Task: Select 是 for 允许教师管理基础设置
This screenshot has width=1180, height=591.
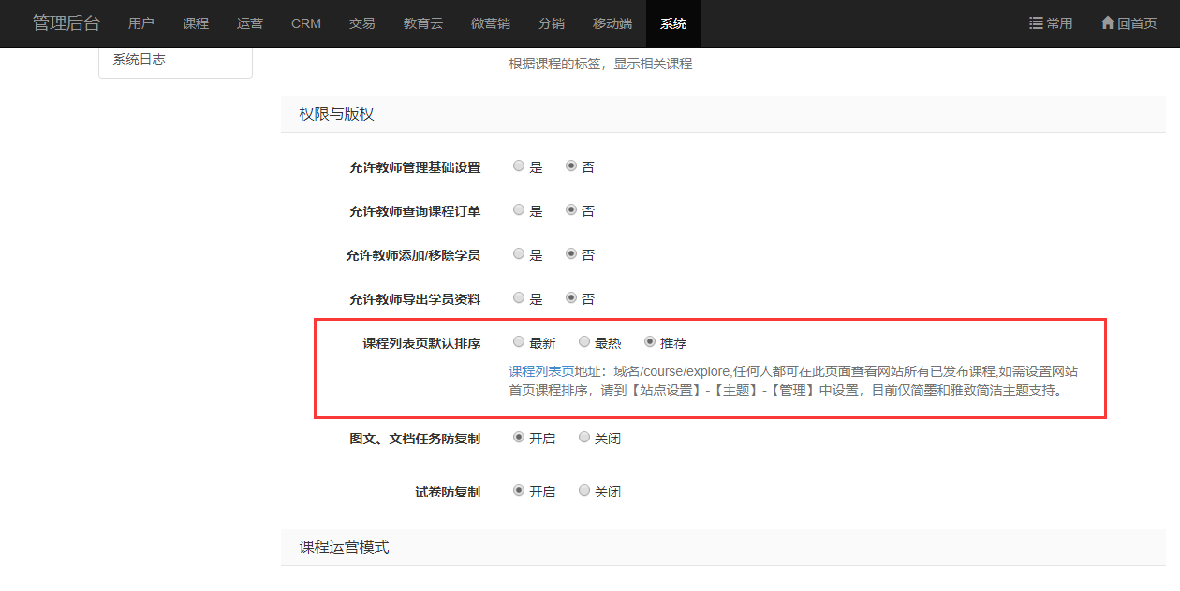Action: (x=519, y=166)
